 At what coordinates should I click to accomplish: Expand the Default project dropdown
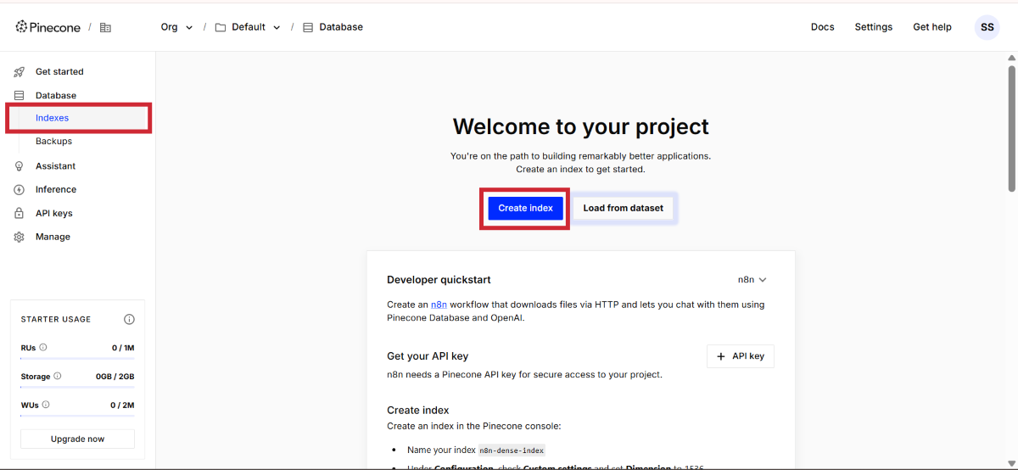(x=248, y=27)
